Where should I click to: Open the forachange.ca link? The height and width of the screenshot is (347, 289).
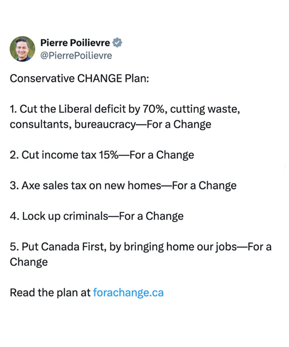128,293
